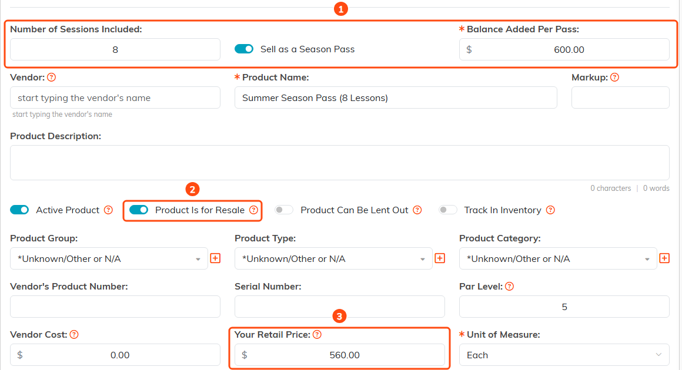Open the Markup help question icon

point(614,78)
